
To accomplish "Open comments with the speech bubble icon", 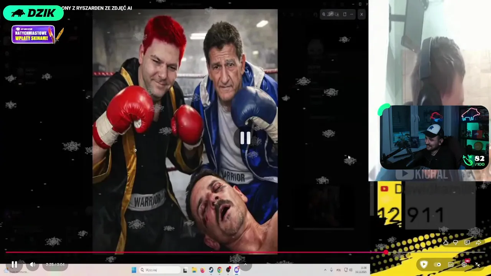I will 467,242.
